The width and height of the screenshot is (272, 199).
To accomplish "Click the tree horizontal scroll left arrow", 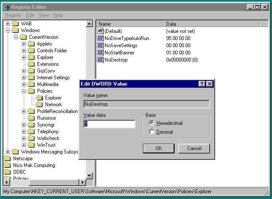I will tap(7, 182).
